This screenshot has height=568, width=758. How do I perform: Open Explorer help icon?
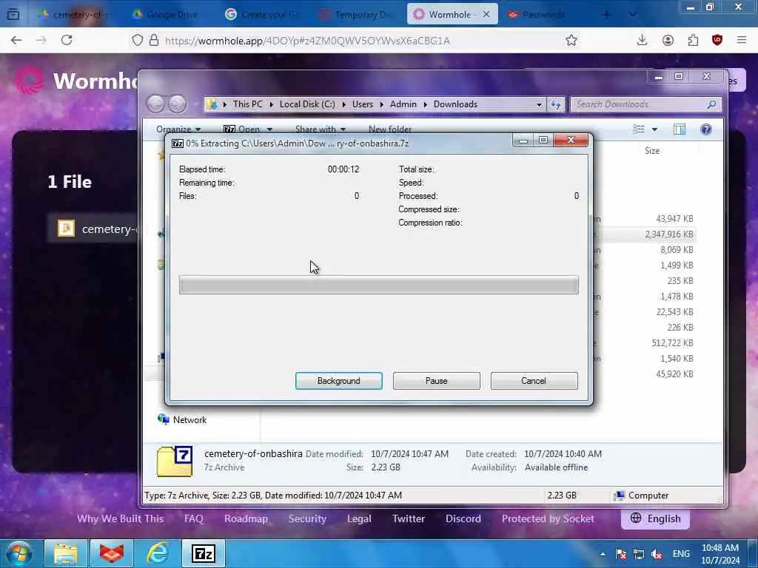click(705, 129)
